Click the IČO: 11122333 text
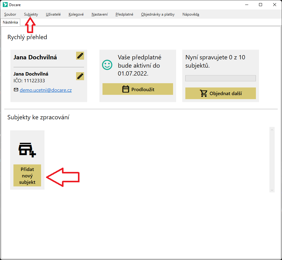282x260 pixels. (29, 81)
